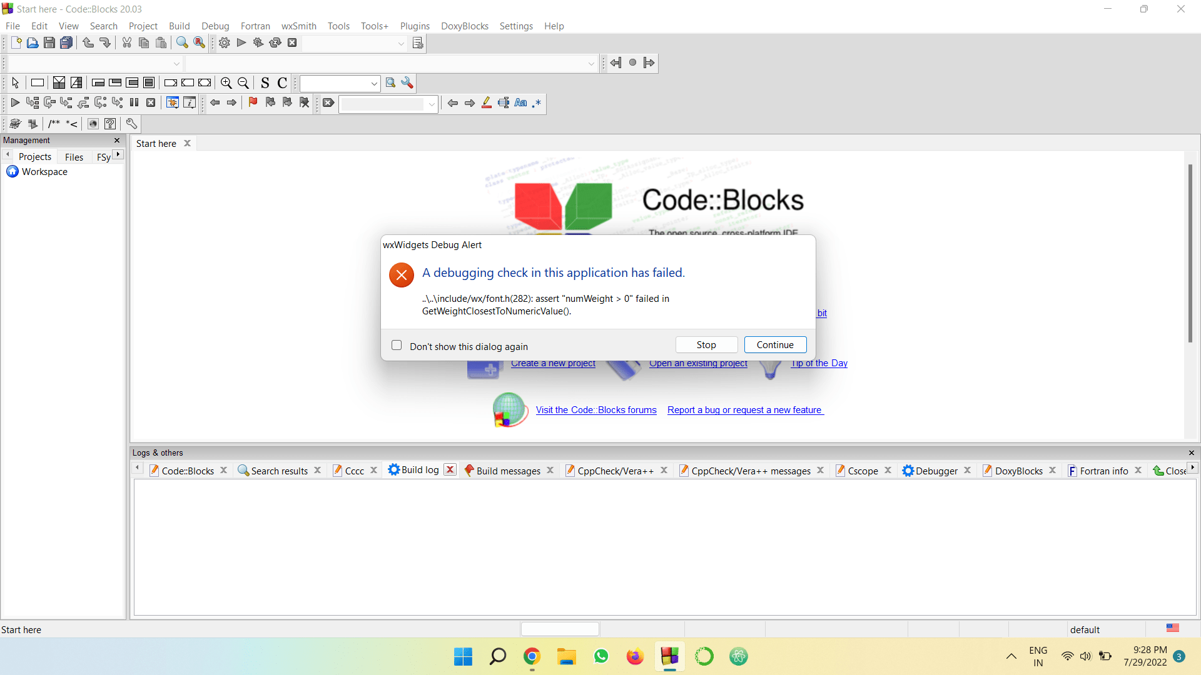Open the compiler target dropdown
Viewport: 1201px width, 675px height.
click(355, 43)
